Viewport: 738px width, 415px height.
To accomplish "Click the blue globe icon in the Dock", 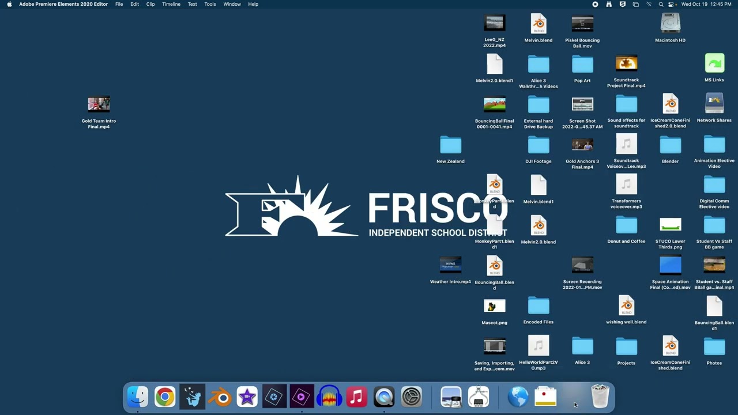I will tap(518, 397).
